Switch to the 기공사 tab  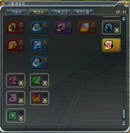point(17,12)
